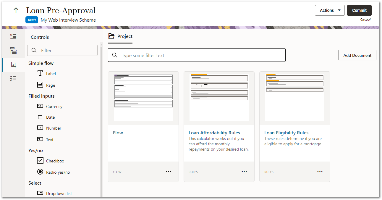Open the Actions dropdown

coord(330,10)
